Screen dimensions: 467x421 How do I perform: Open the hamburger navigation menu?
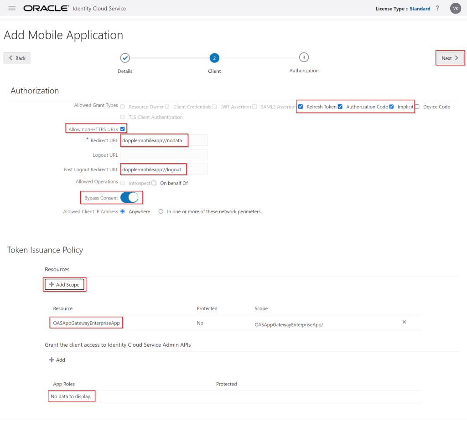(12, 8)
